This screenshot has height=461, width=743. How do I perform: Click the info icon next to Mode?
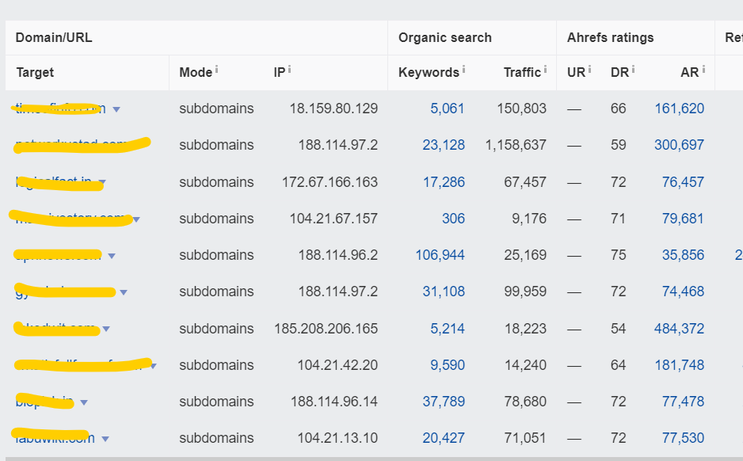pyautogui.click(x=216, y=69)
